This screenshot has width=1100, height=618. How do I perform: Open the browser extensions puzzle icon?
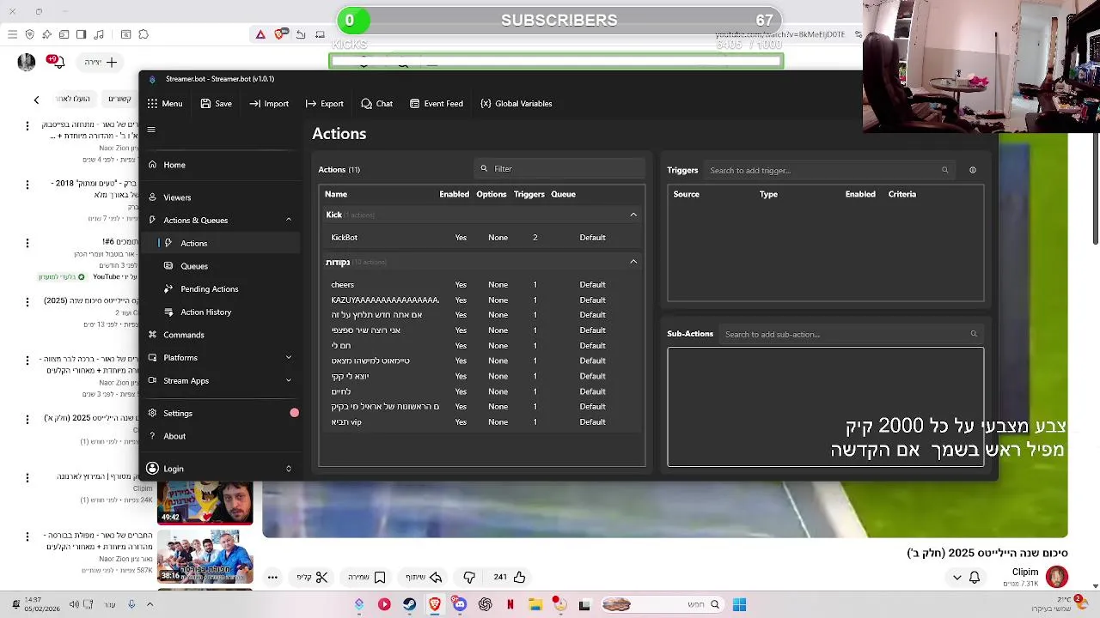coord(144,34)
